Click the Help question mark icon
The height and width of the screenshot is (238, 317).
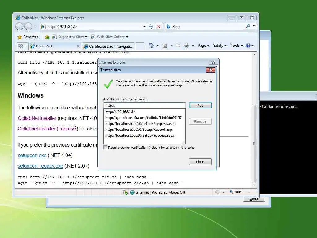tap(248, 46)
